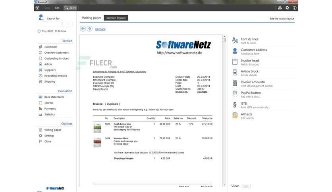Open the Statistics chart icon

point(41,114)
